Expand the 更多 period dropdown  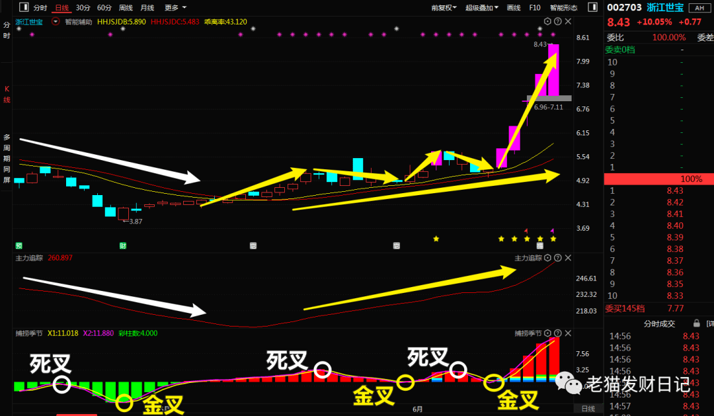point(173,8)
